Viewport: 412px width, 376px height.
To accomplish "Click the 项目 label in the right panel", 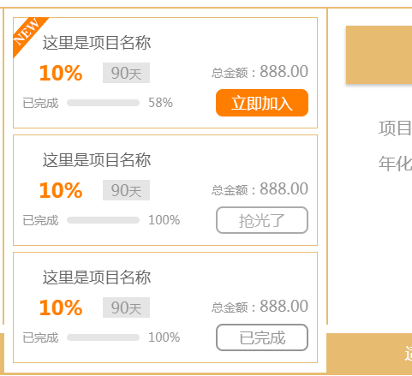I will click(x=395, y=128).
